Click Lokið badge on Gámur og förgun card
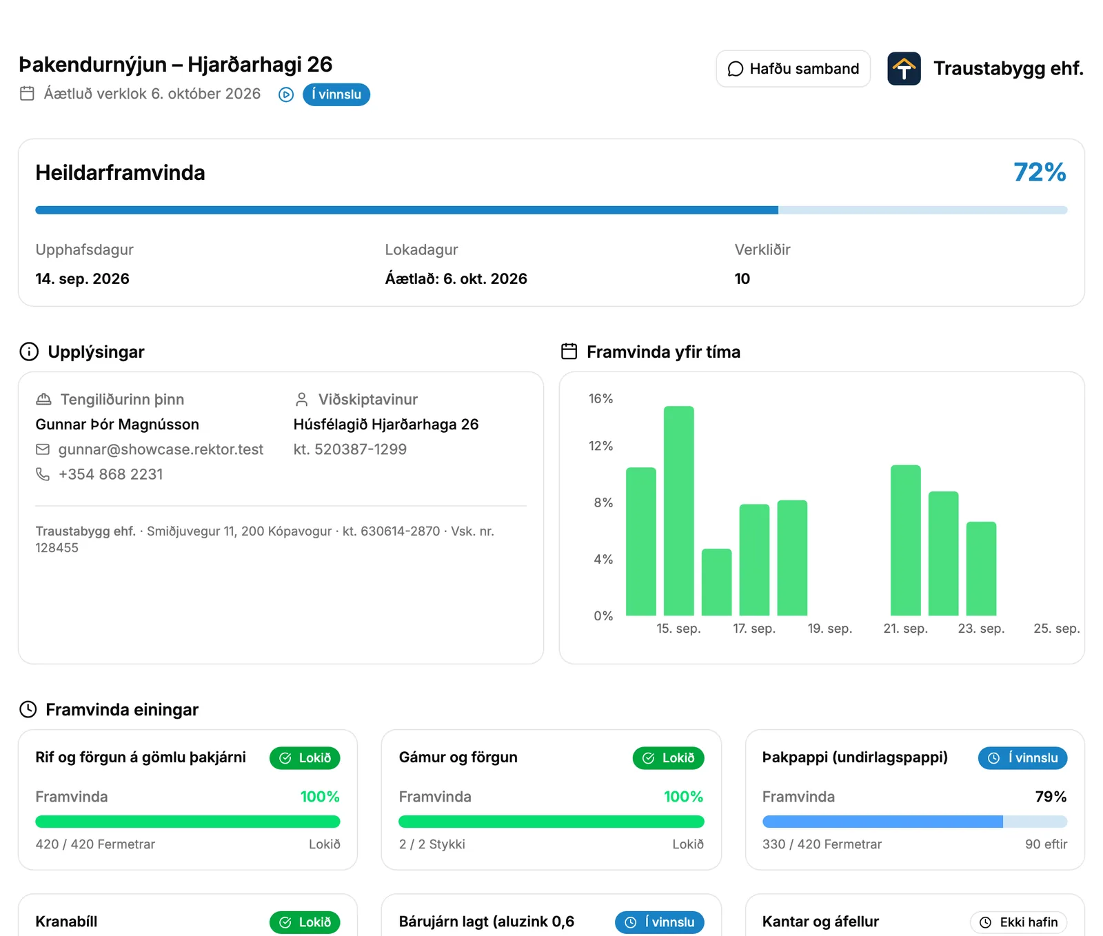The height and width of the screenshot is (936, 1103). pyautogui.click(x=669, y=758)
